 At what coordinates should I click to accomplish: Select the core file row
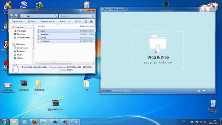[x=66, y=31]
